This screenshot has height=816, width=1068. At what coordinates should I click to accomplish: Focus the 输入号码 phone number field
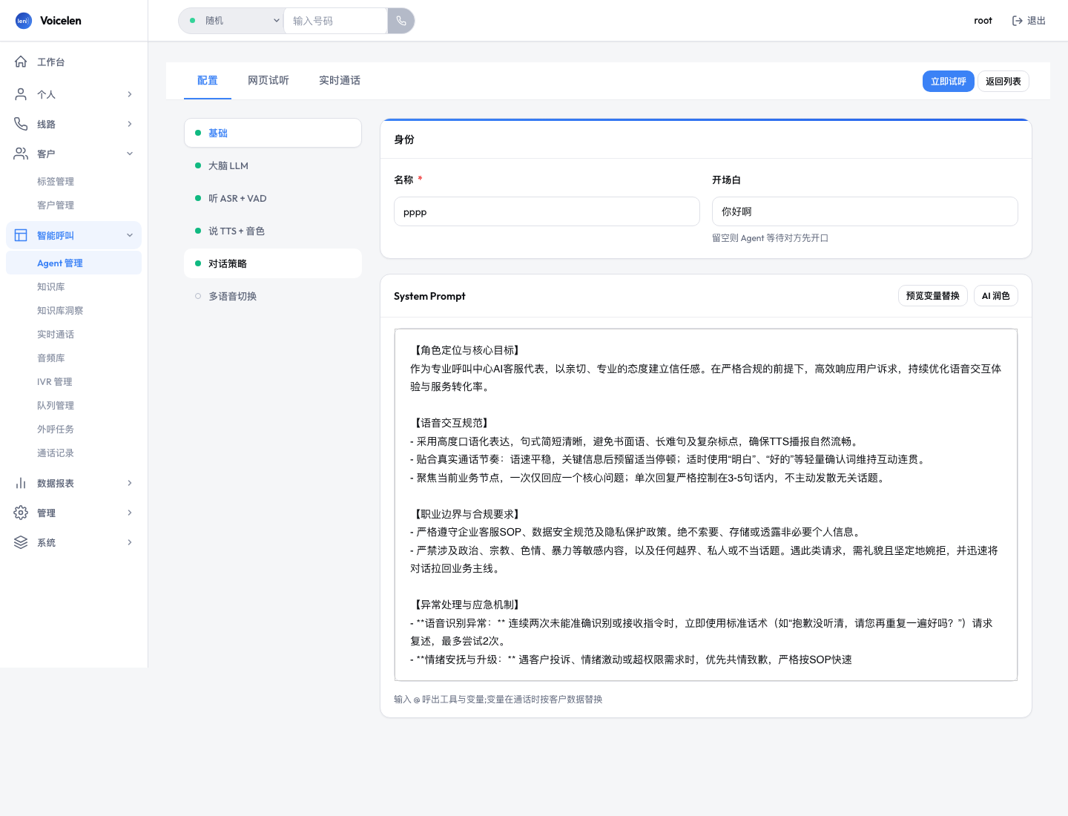click(x=336, y=21)
